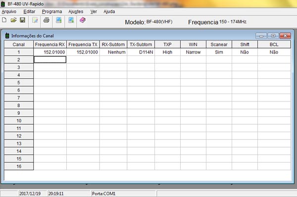
Task: Click the Não cell under Shift
Action: tap(245, 52)
